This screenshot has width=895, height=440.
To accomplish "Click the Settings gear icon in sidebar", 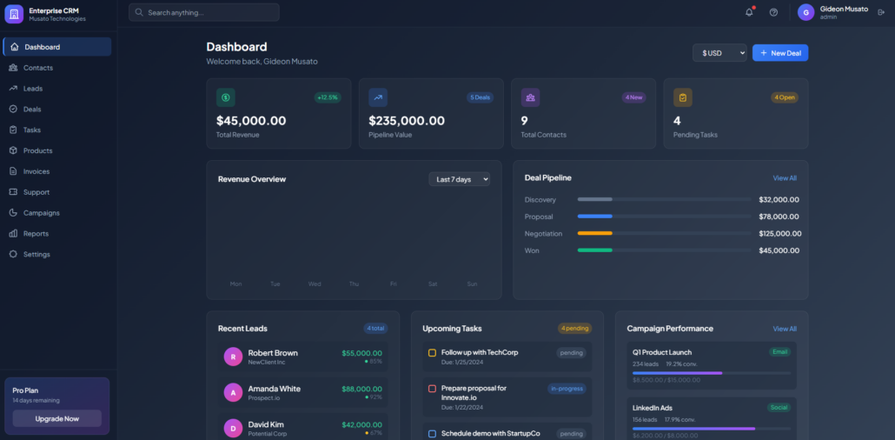I will (x=13, y=254).
